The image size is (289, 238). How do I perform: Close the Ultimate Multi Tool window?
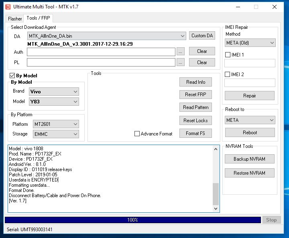pyautogui.click(x=275, y=7)
